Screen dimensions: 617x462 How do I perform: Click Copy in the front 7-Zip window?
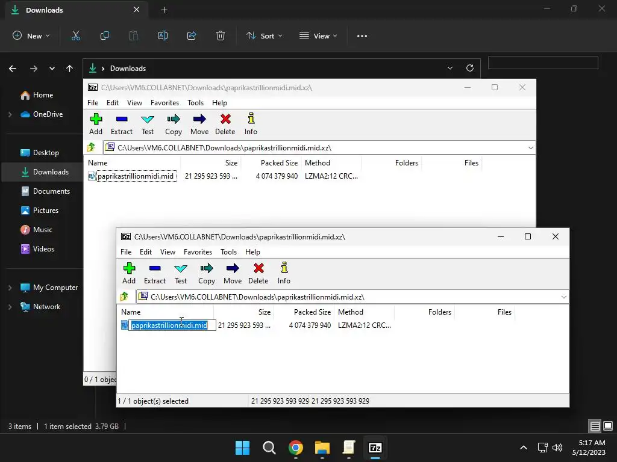(207, 273)
